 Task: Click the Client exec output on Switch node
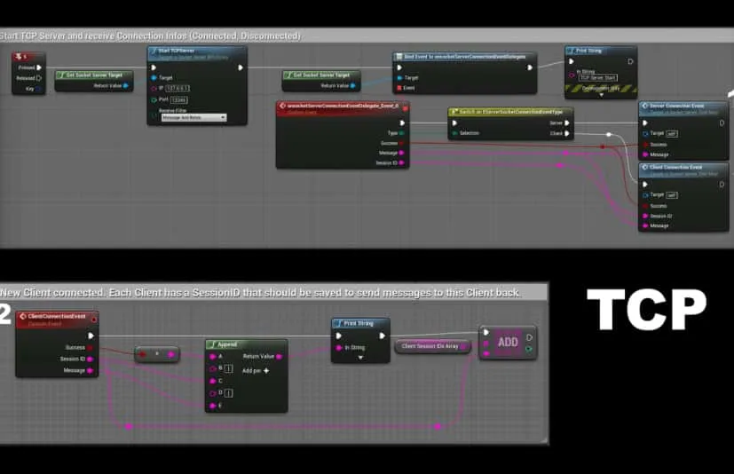click(567, 133)
